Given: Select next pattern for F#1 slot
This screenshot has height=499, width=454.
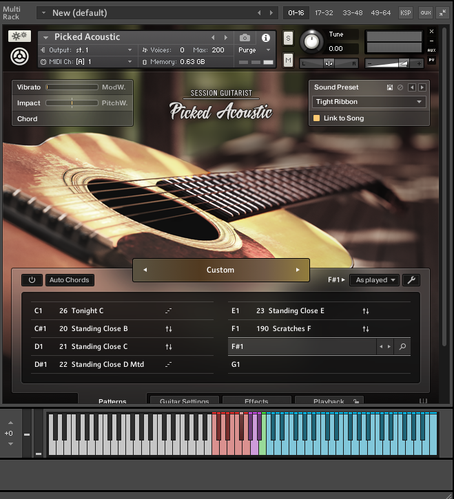Looking at the screenshot, I should pyautogui.click(x=389, y=347).
